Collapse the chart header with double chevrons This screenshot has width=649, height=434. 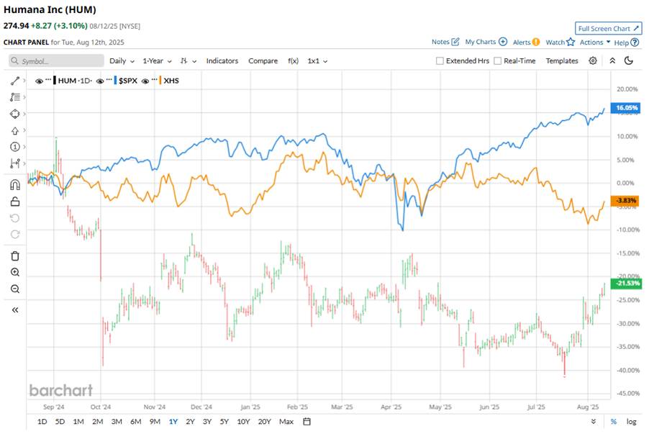[x=612, y=61]
